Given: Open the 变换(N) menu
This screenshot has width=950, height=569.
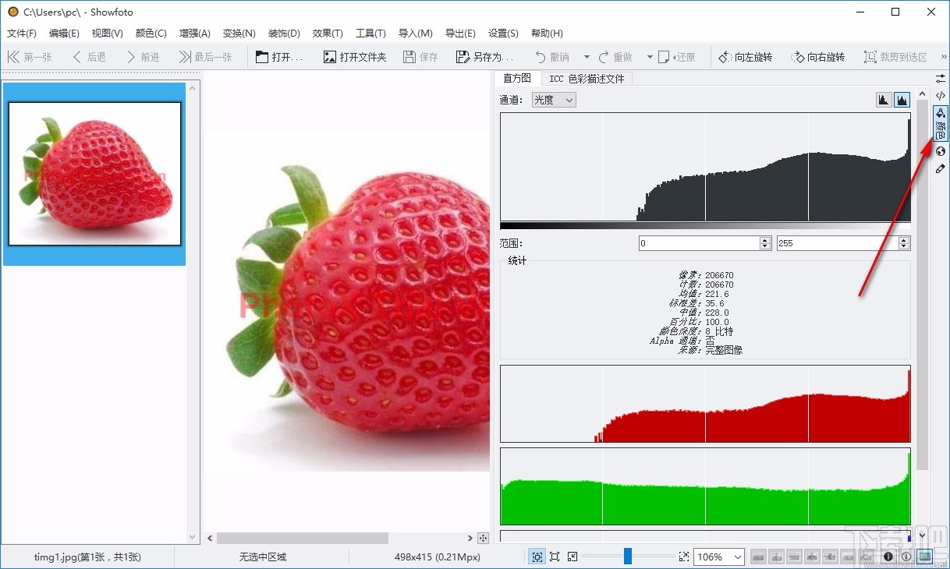Looking at the screenshot, I should pyautogui.click(x=239, y=34).
